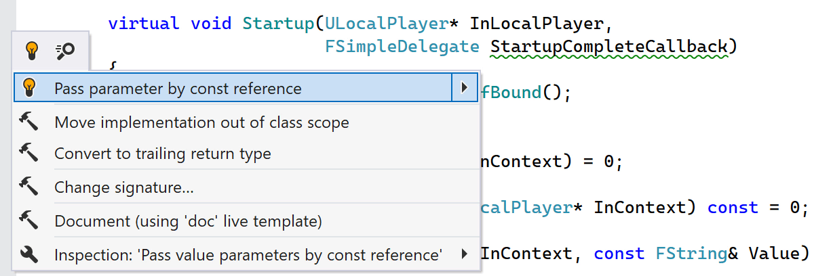Click hammer icon beside Document live template
This screenshot has height=276, width=814.
[29, 221]
